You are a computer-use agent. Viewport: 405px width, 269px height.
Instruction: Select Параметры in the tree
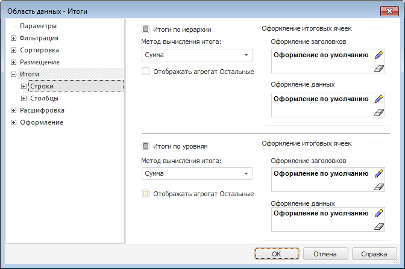tap(38, 26)
